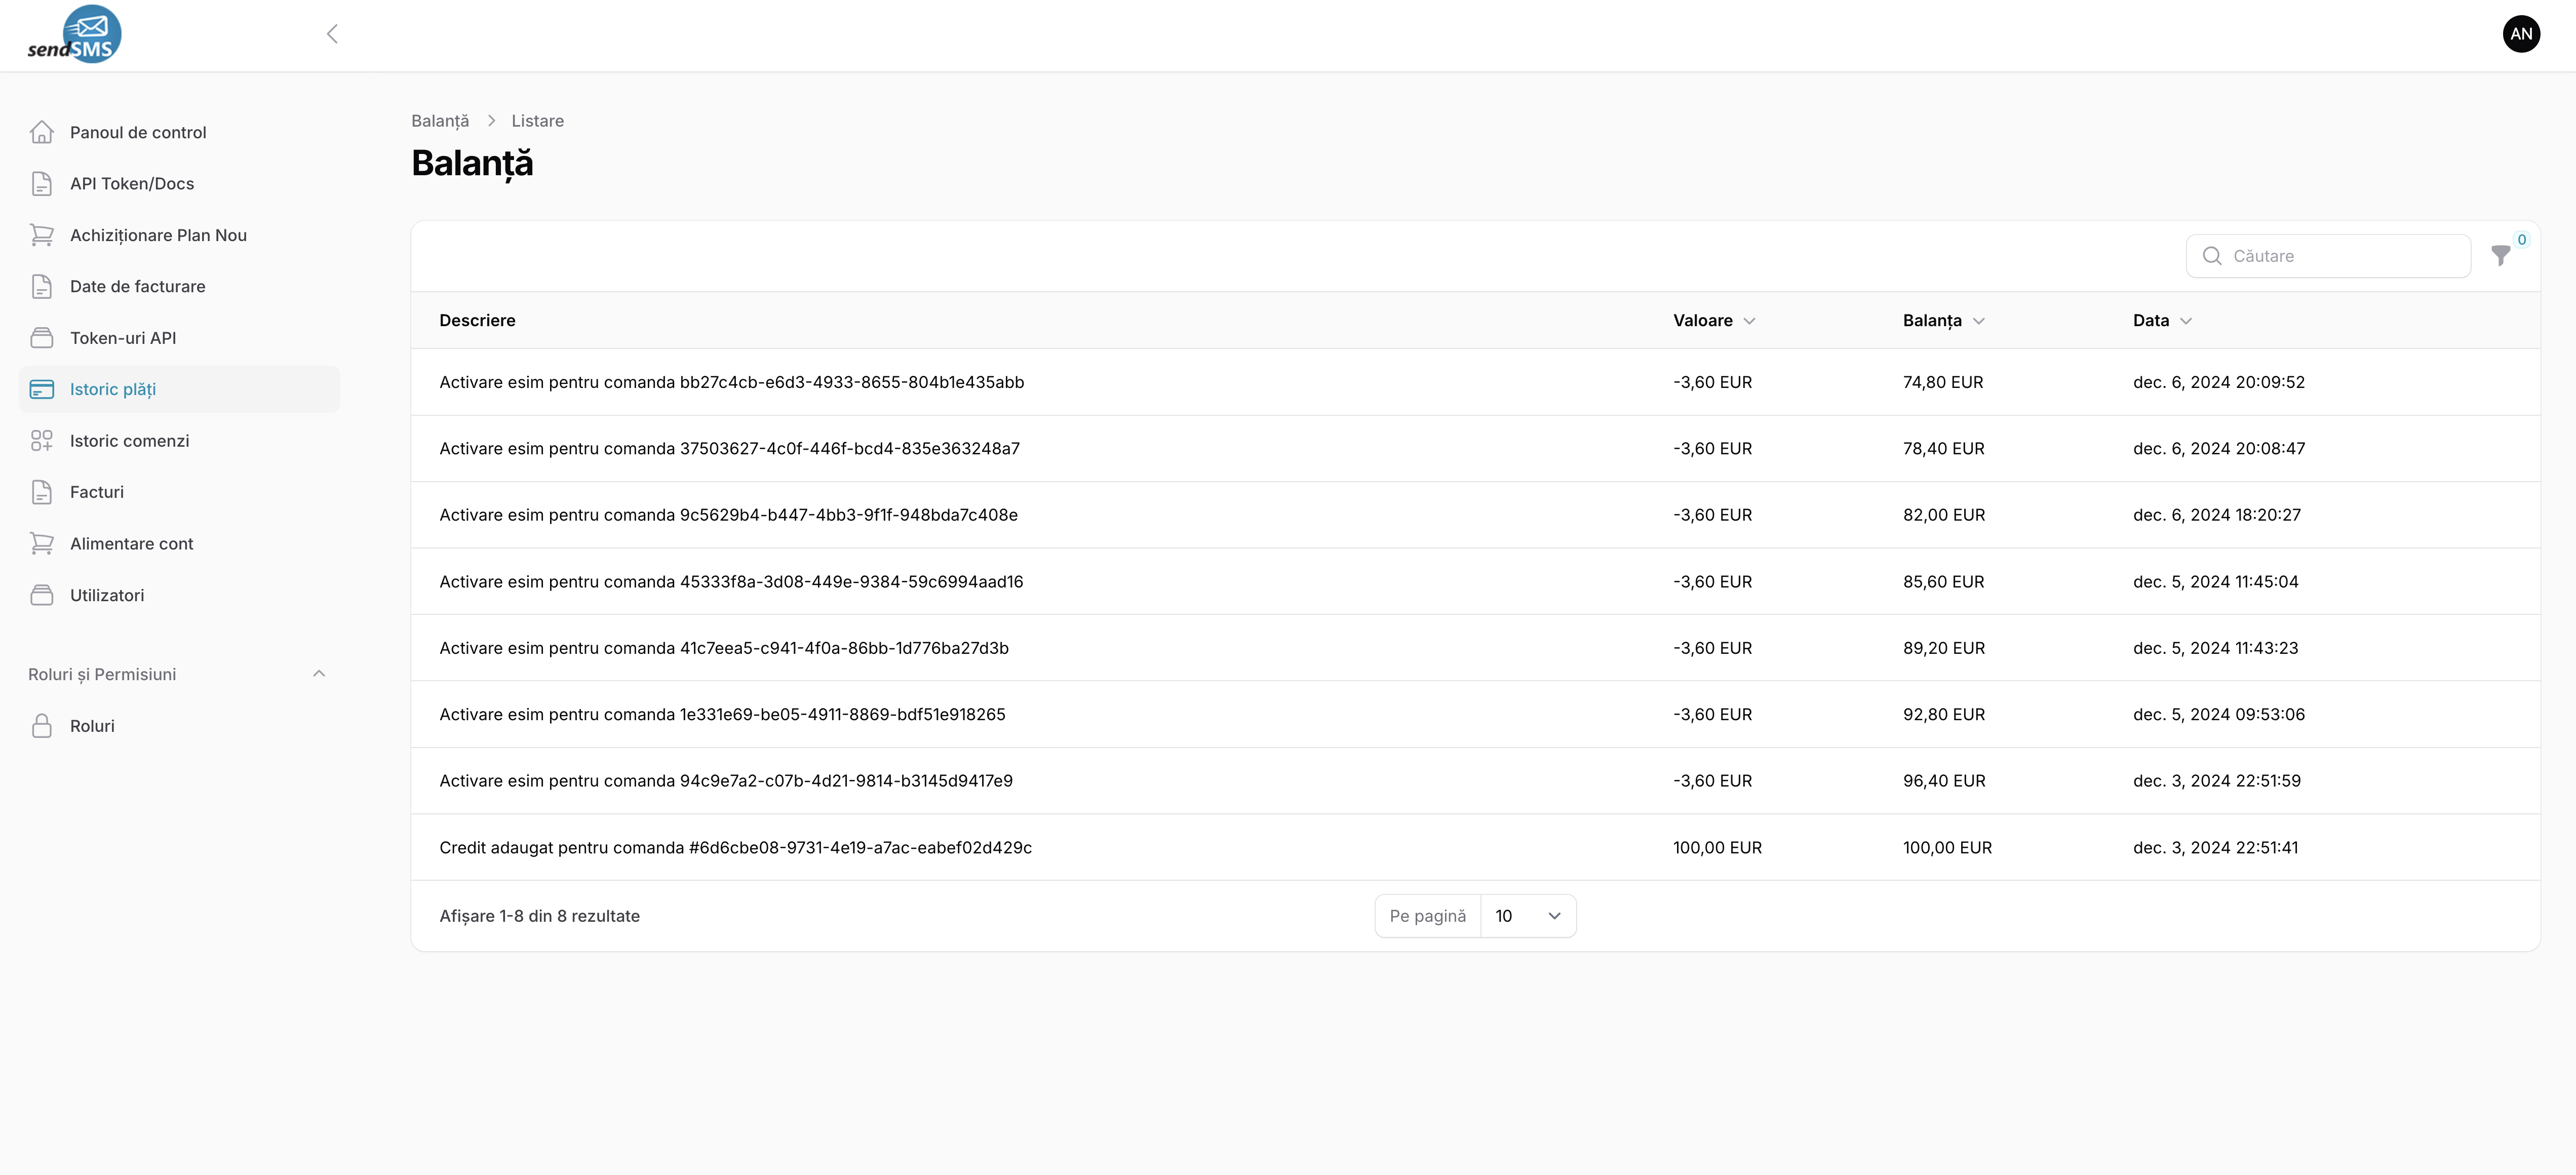Open Achiziționare Plan Nou

(179, 235)
